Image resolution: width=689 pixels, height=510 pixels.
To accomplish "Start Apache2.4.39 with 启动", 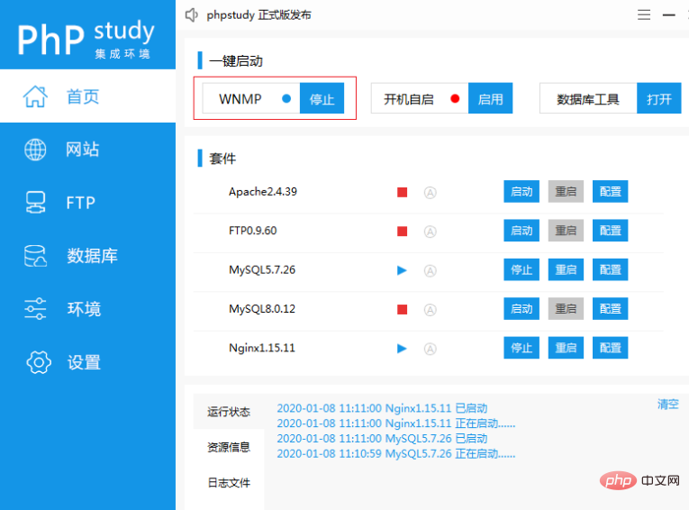I will click(x=521, y=191).
